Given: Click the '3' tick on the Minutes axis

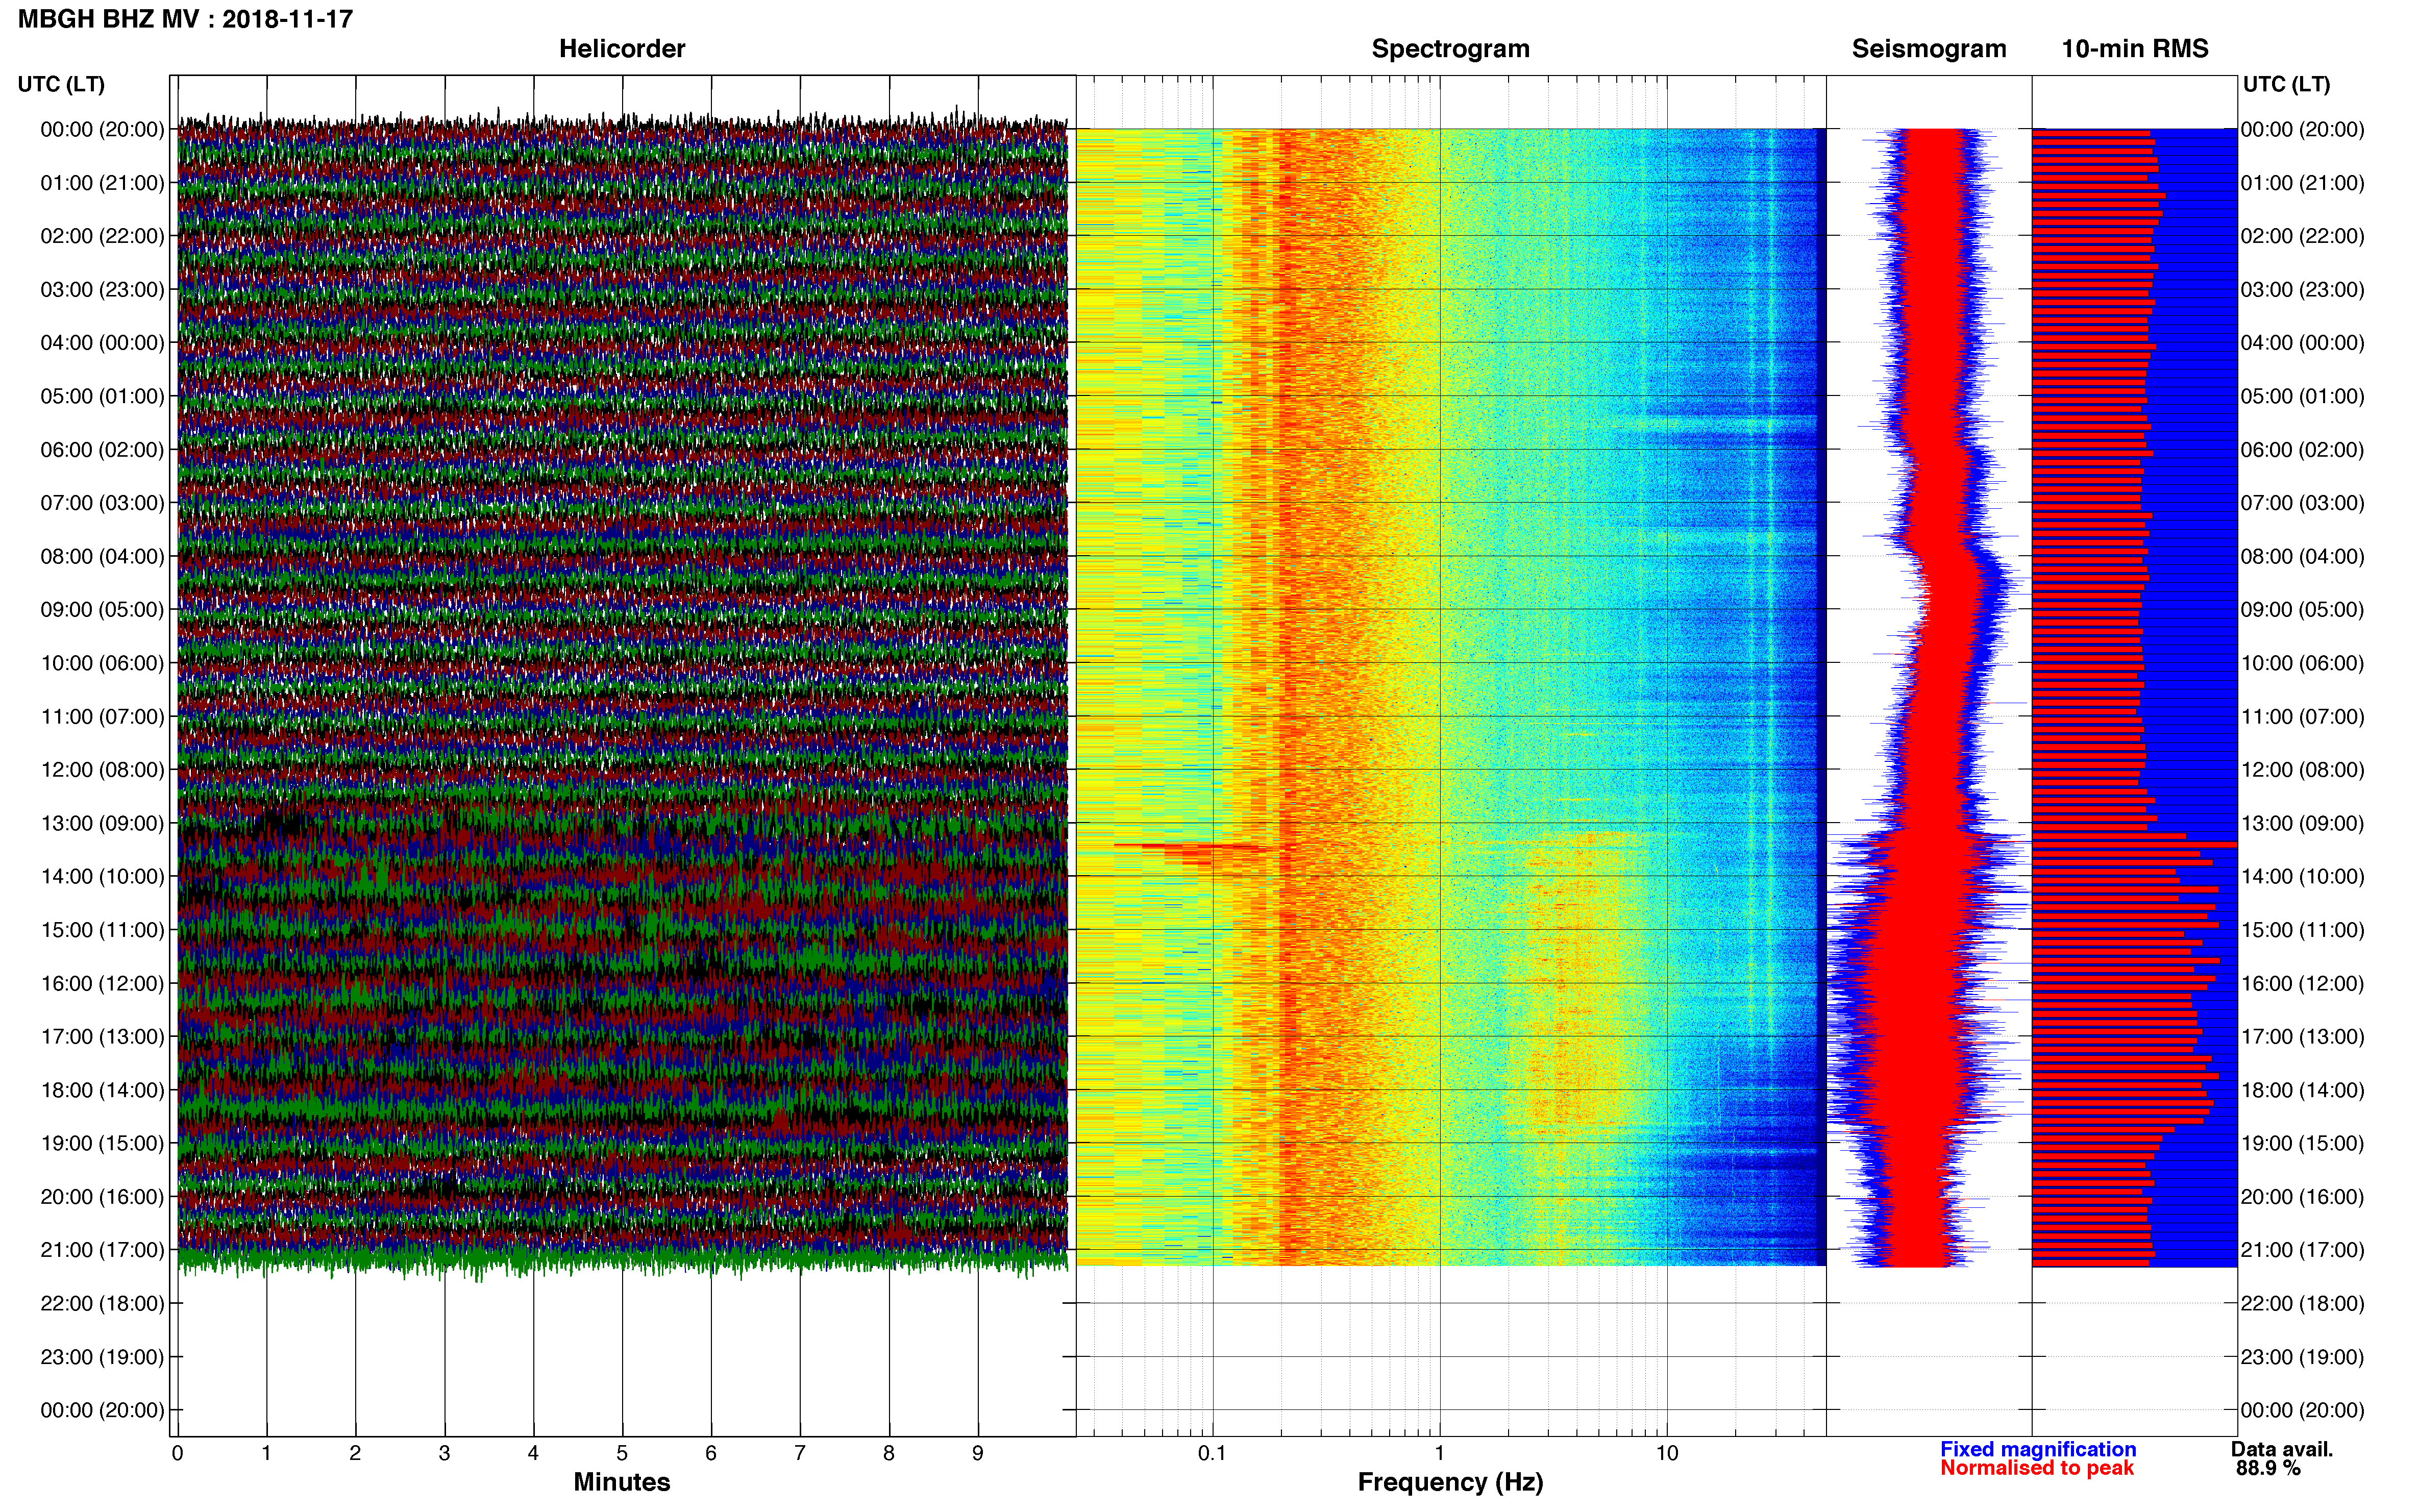Looking at the screenshot, I should point(444,1453).
